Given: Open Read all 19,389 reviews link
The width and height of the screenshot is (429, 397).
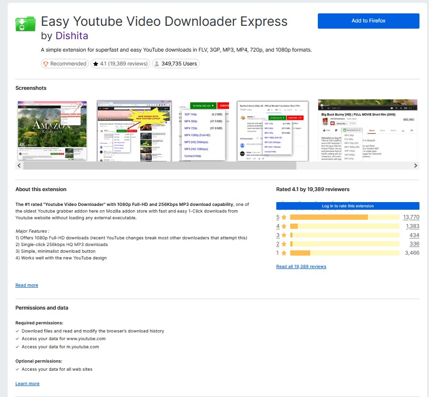Looking at the screenshot, I should point(301,267).
